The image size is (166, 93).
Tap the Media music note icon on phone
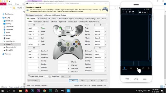pos(123,12)
